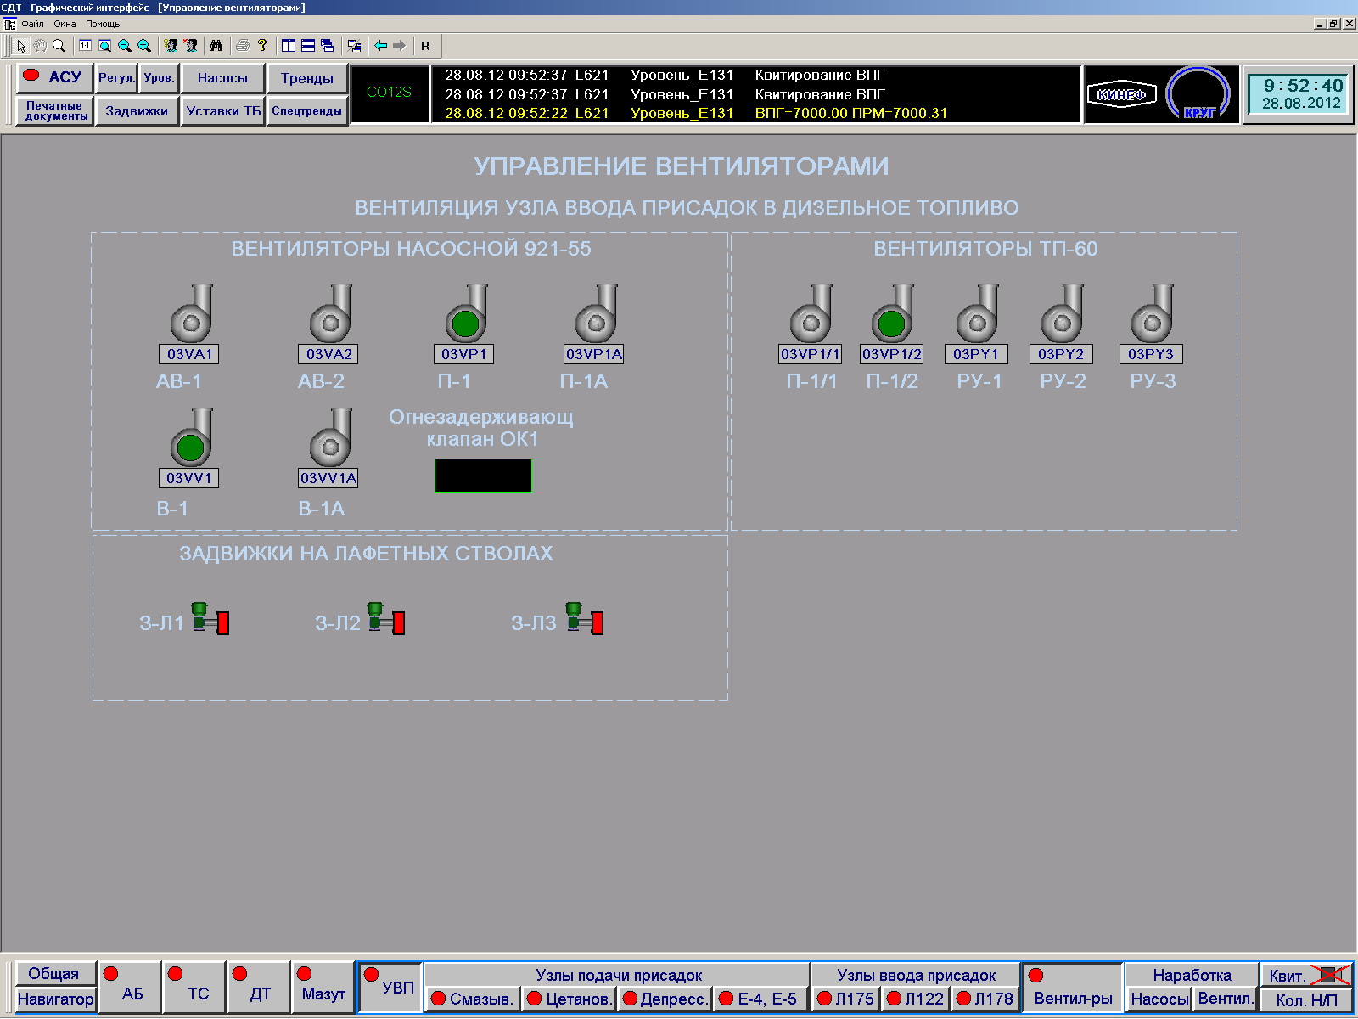Screen dimensions: 1358x1019
Task: Select fan 03VV1A (В-1А) icon
Action: tap(330, 437)
